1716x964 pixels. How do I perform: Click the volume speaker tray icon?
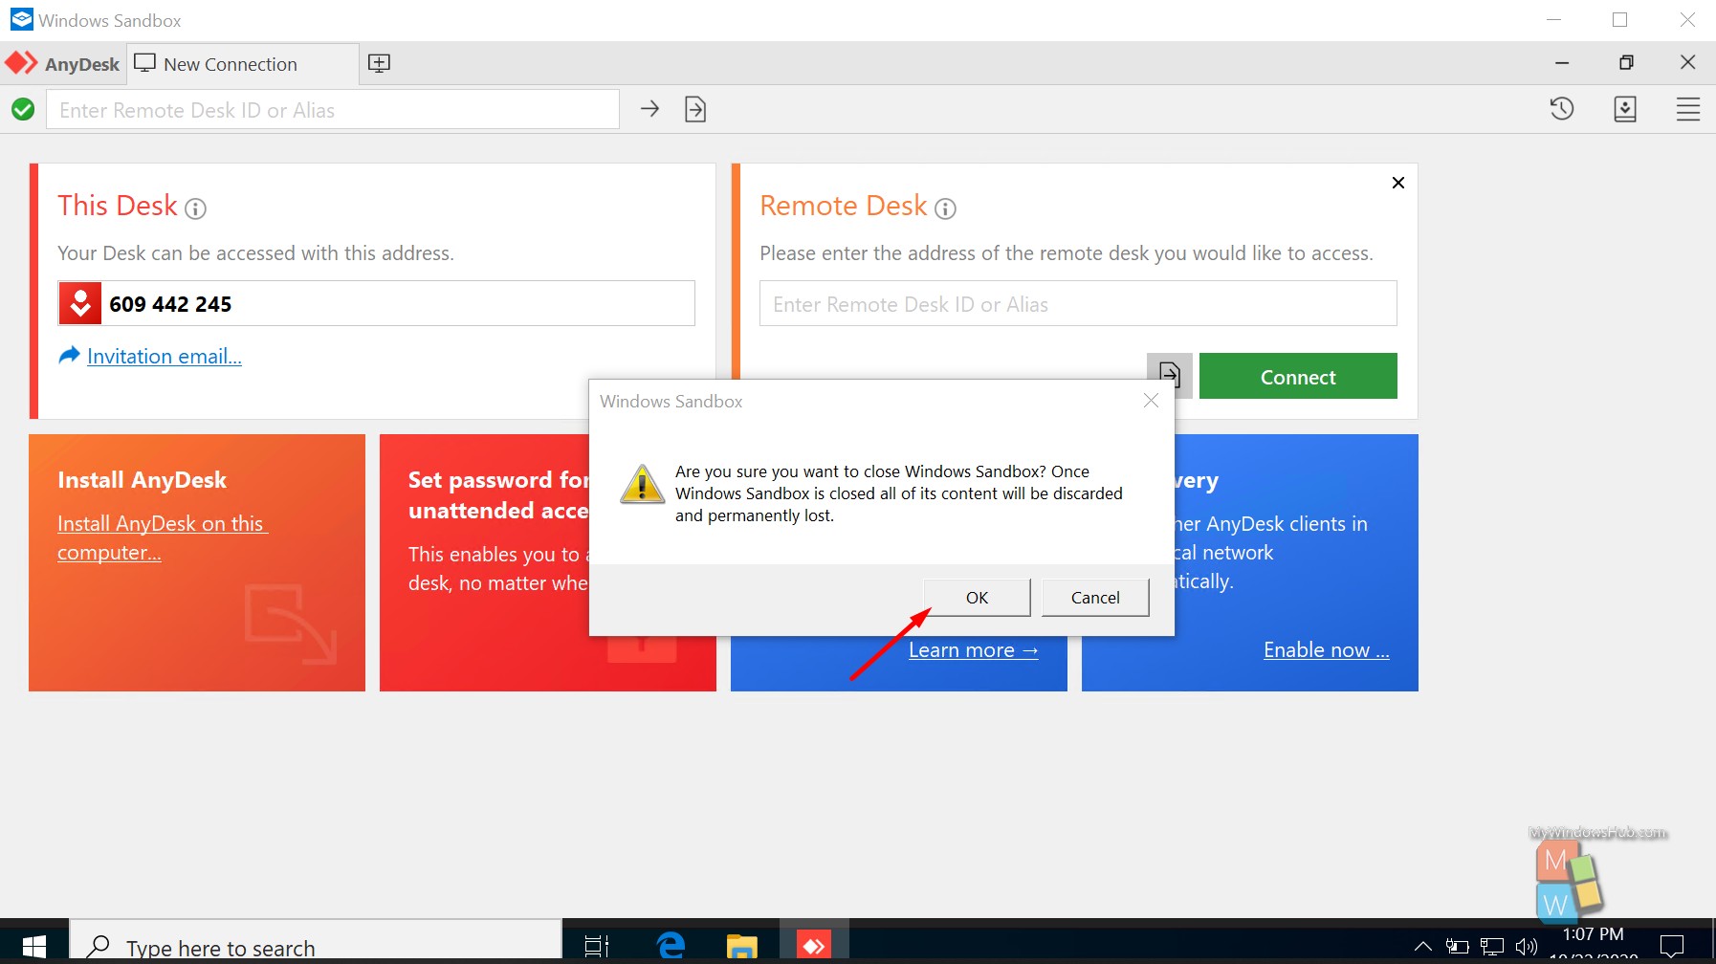[1527, 947]
